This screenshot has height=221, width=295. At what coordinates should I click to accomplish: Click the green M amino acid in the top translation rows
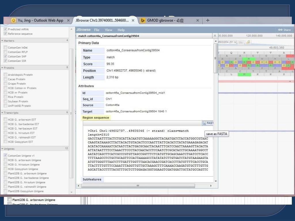tap(249, 59)
